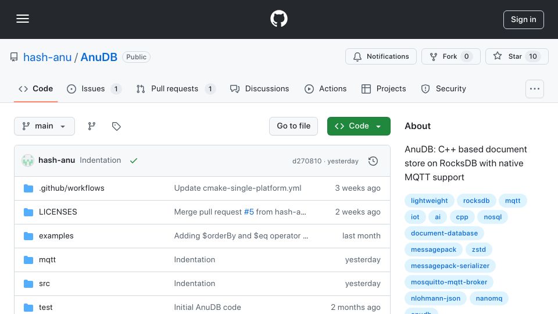Select the mosquitto-mqtt-broker topic tag
This screenshot has height=314, width=558.
[449, 282]
